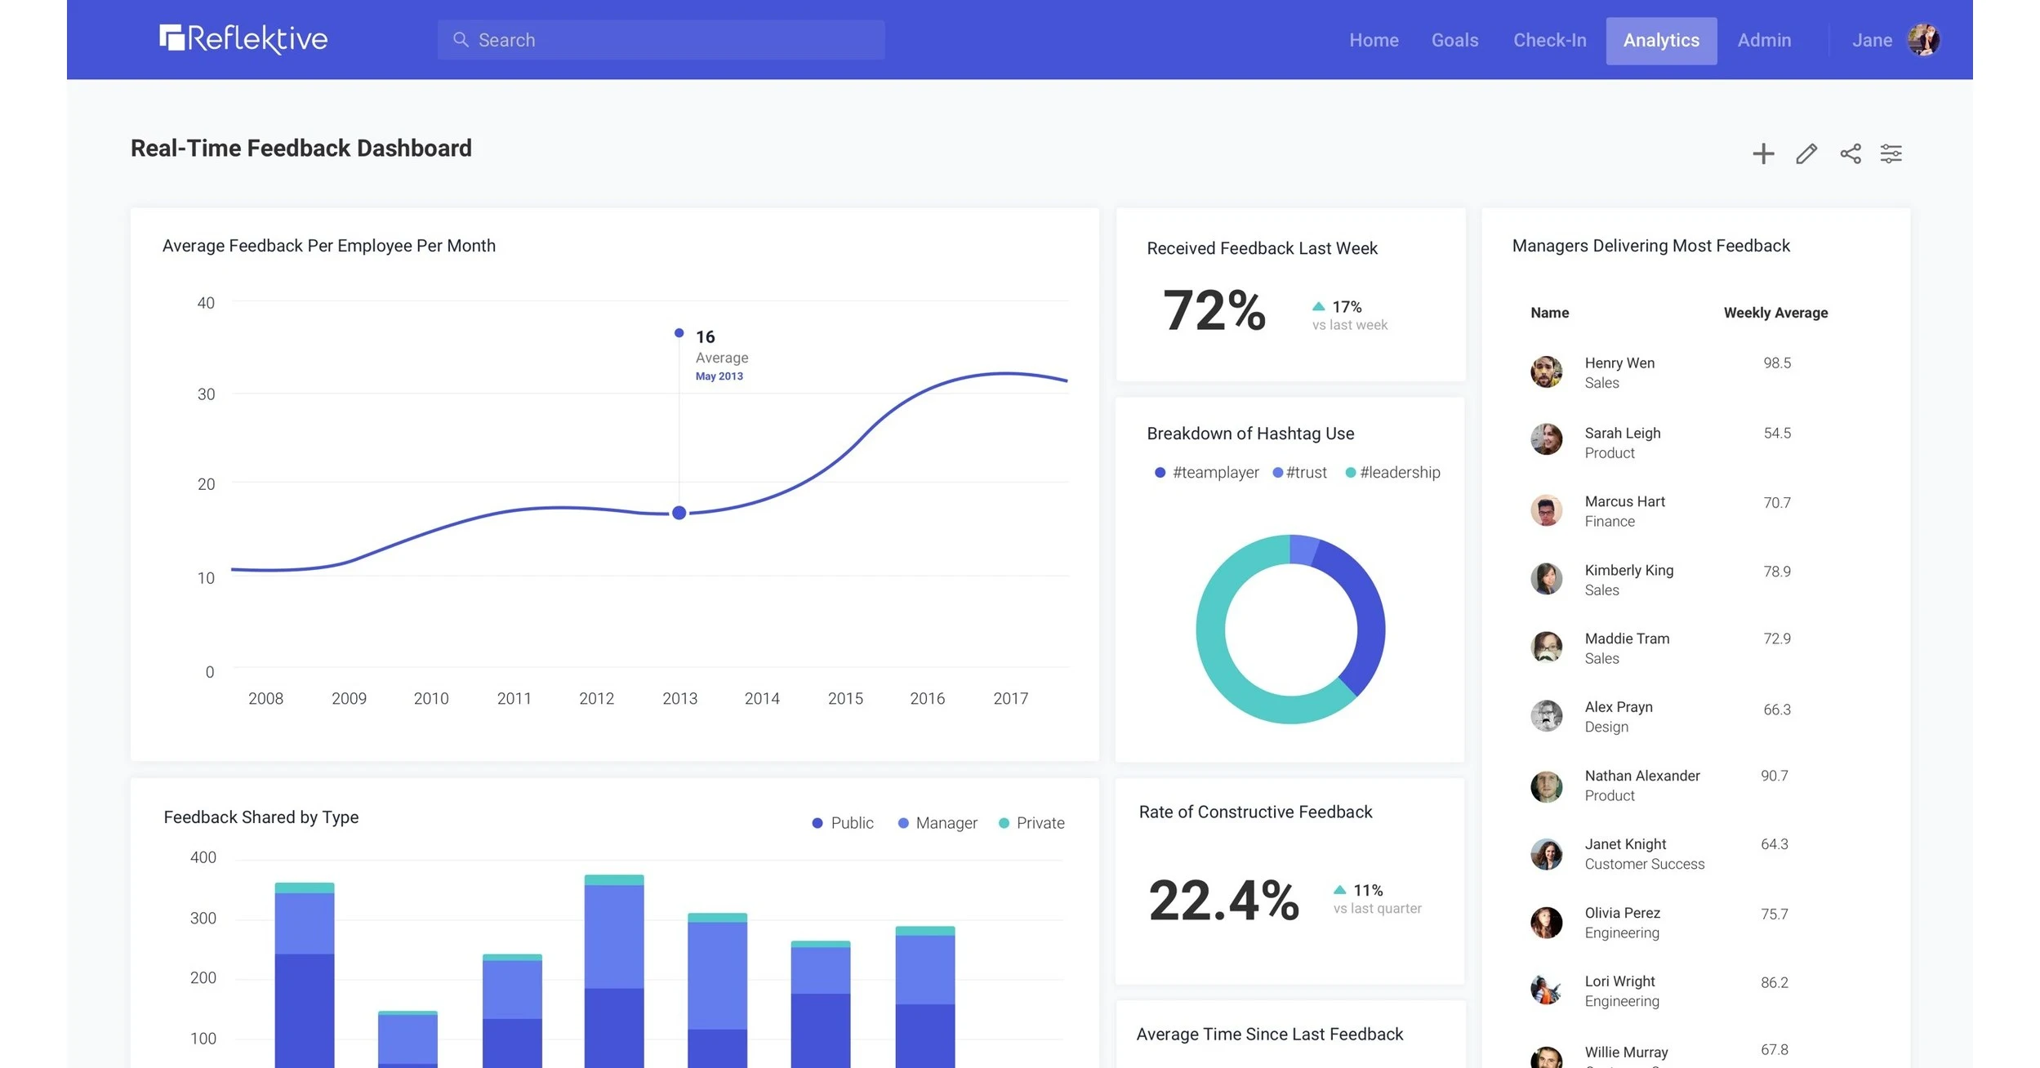Open the dashboard filter settings icon

(1892, 153)
